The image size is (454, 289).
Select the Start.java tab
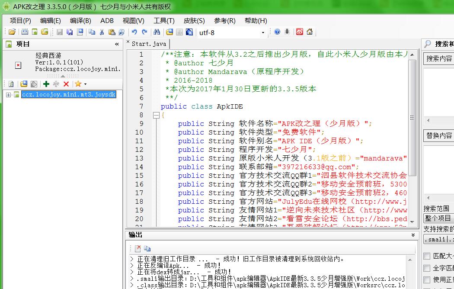148,44
